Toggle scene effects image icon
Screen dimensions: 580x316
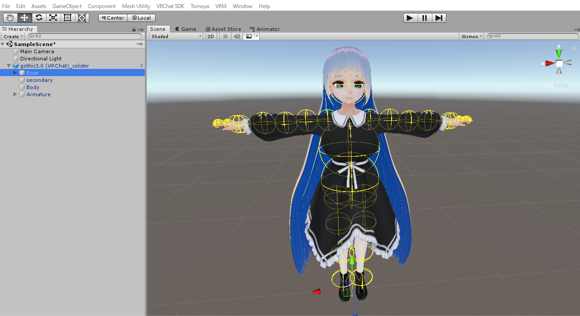click(249, 36)
